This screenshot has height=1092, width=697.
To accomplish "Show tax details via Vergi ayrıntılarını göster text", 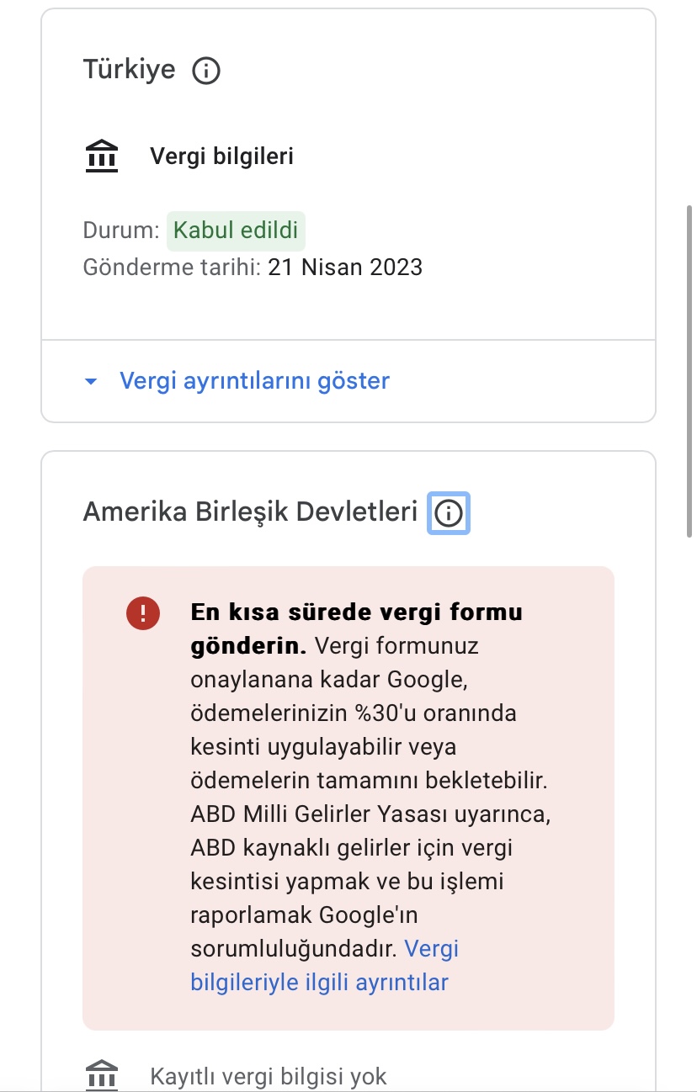I will click(254, 381).
